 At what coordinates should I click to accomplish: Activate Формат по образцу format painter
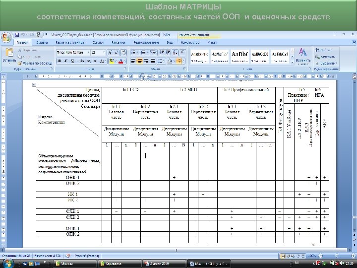click(35, 63)
